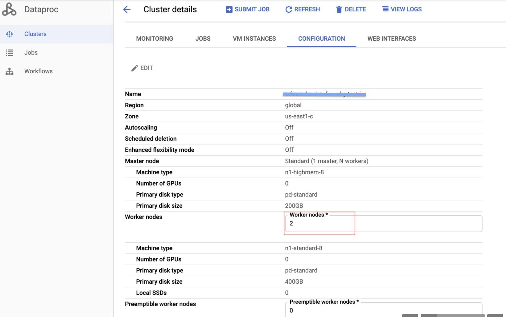Click master primary disk size '200GB'
Screen dimensions: 507x317
[x=294, y=205]
